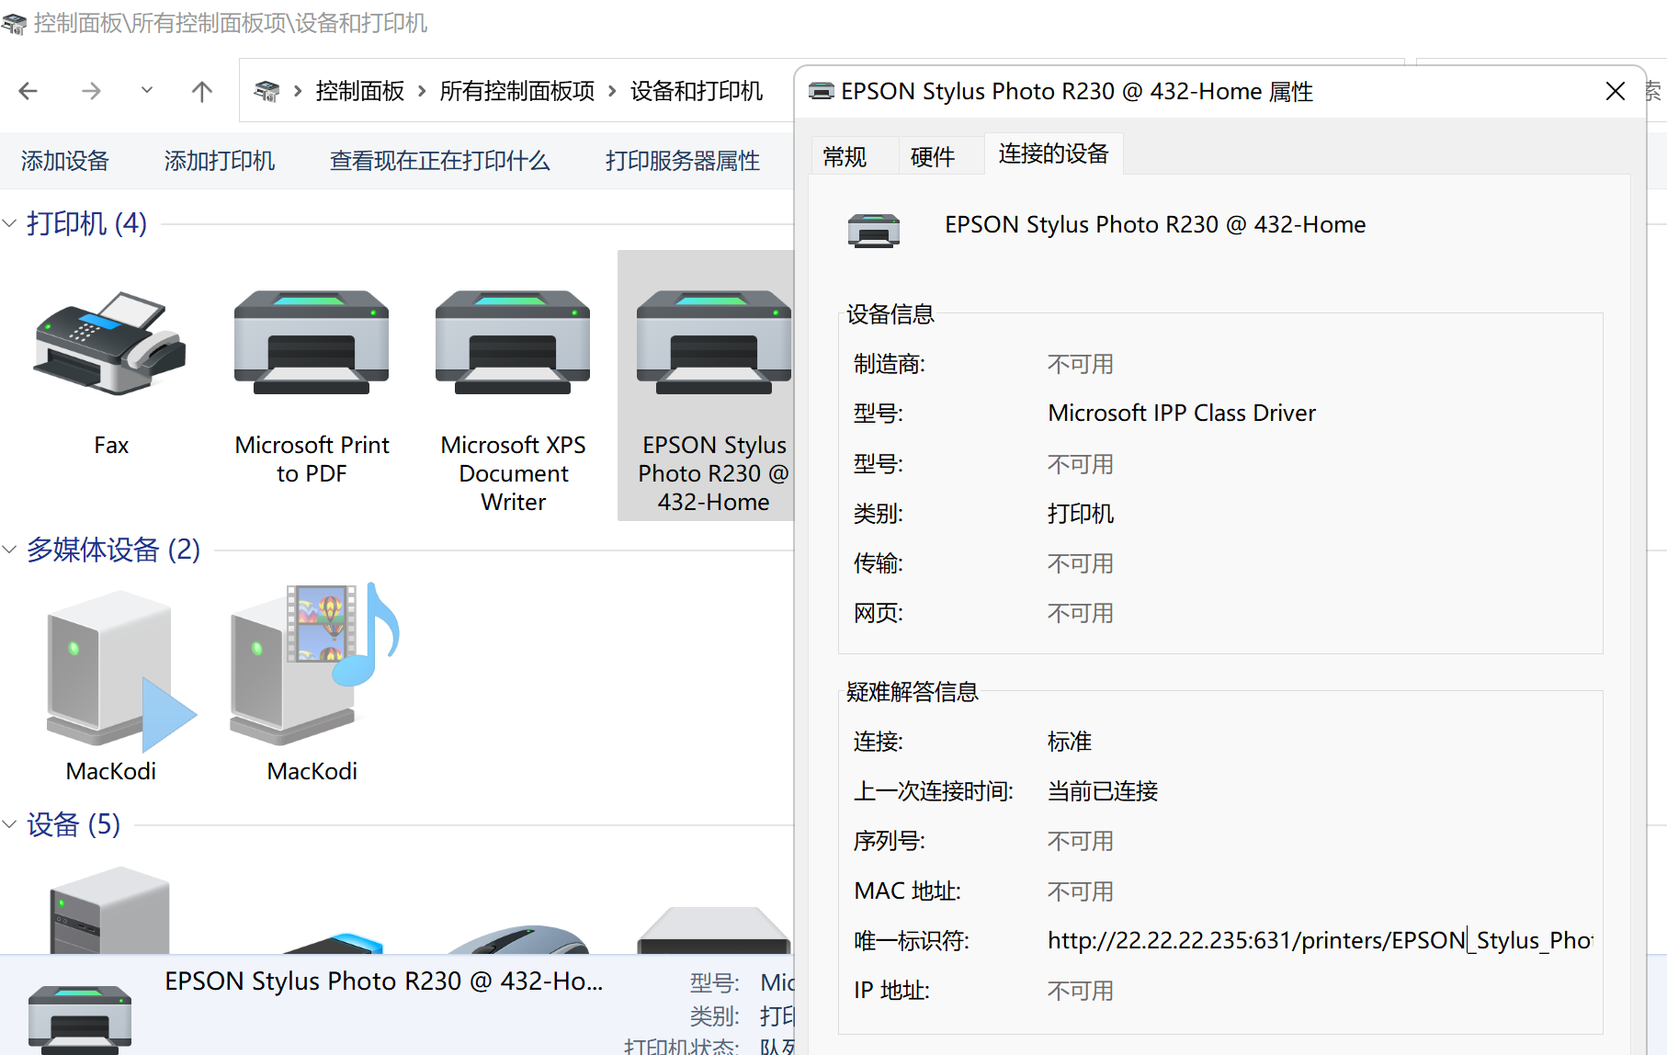Click 控制面板 breadcrumb segment
This screenshot has width=1667, height=1055.
[x=360, y=91]
